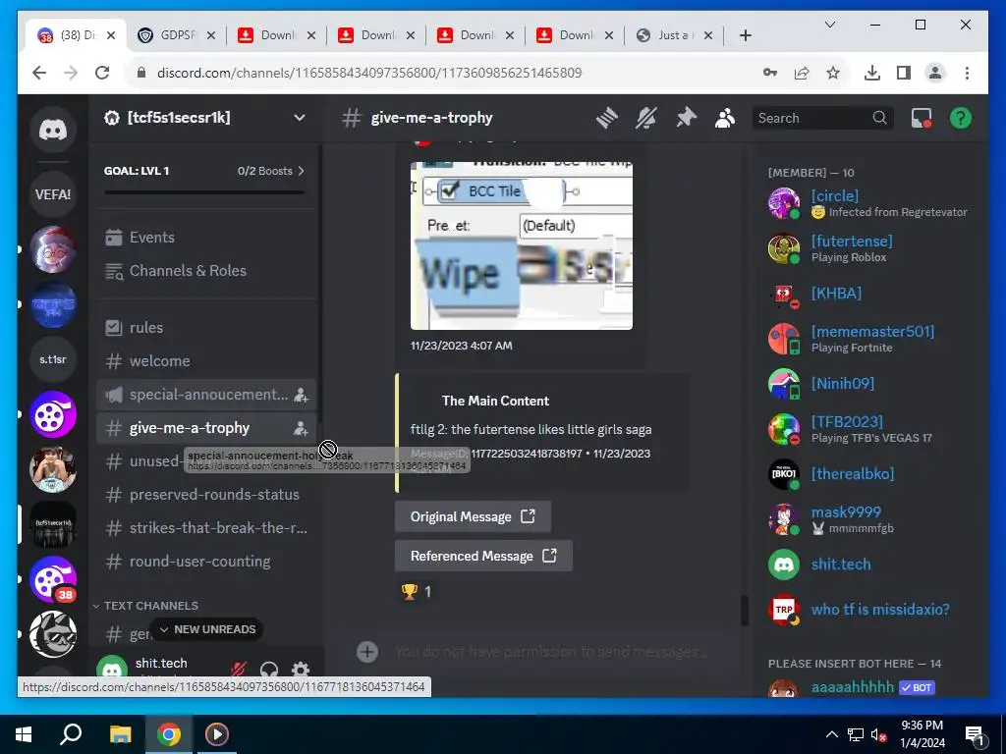Create invite for special-annoucement channel icon
Image resolution: width=1006 pixels, height=754 pixels.
(x=301, y=395)
